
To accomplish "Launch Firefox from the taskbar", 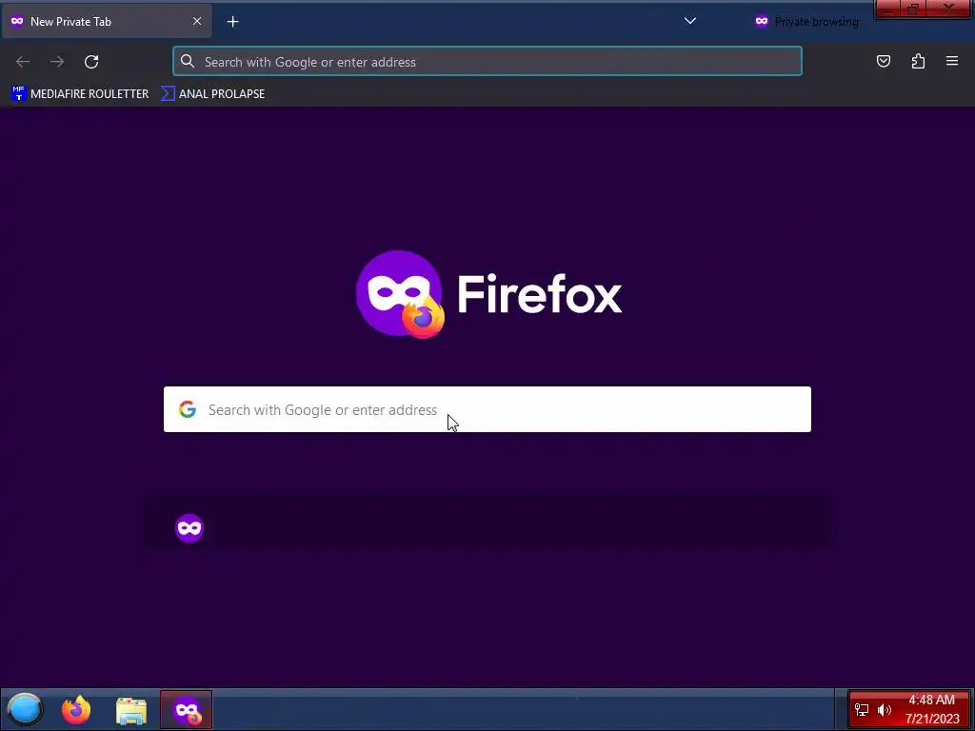I will tap(76, 709).
